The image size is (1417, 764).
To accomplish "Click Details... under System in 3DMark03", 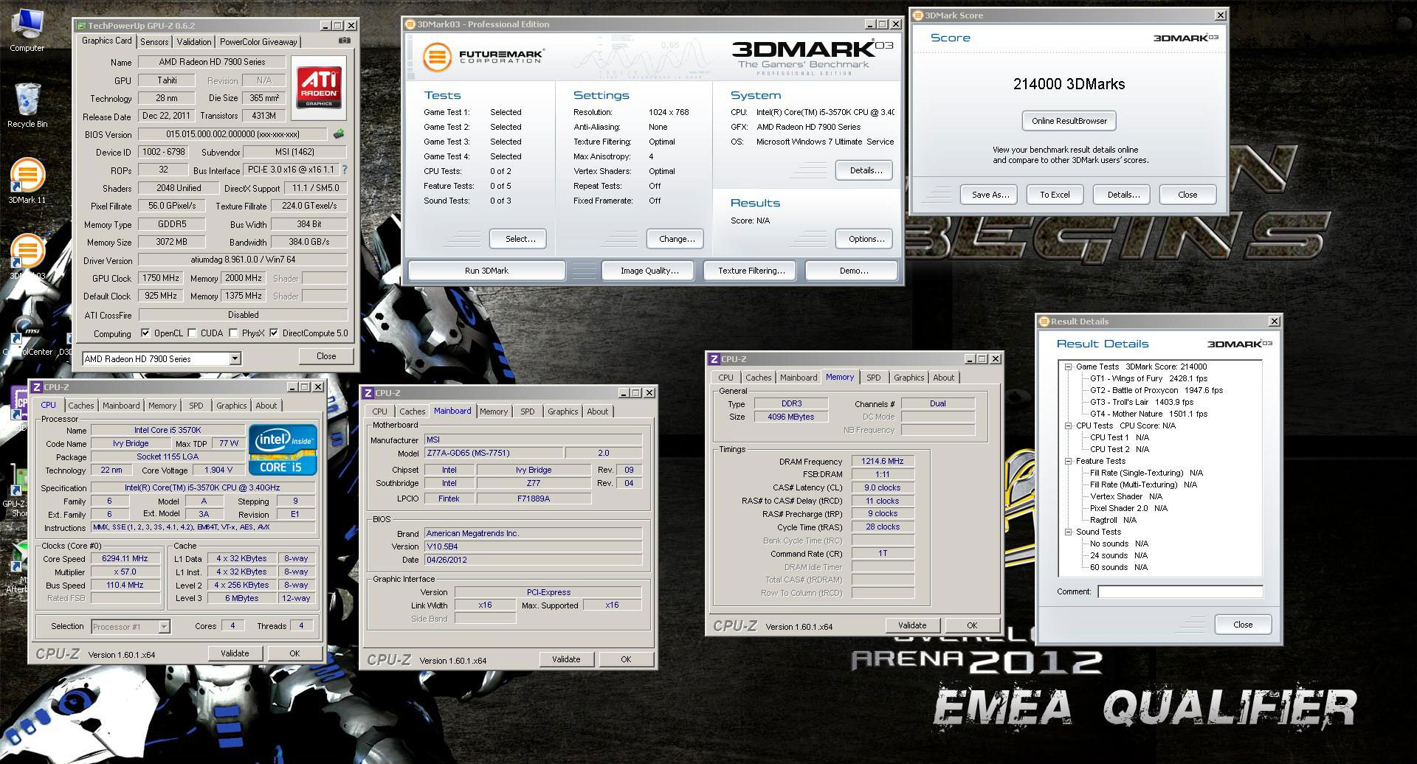I will point(865,170).
